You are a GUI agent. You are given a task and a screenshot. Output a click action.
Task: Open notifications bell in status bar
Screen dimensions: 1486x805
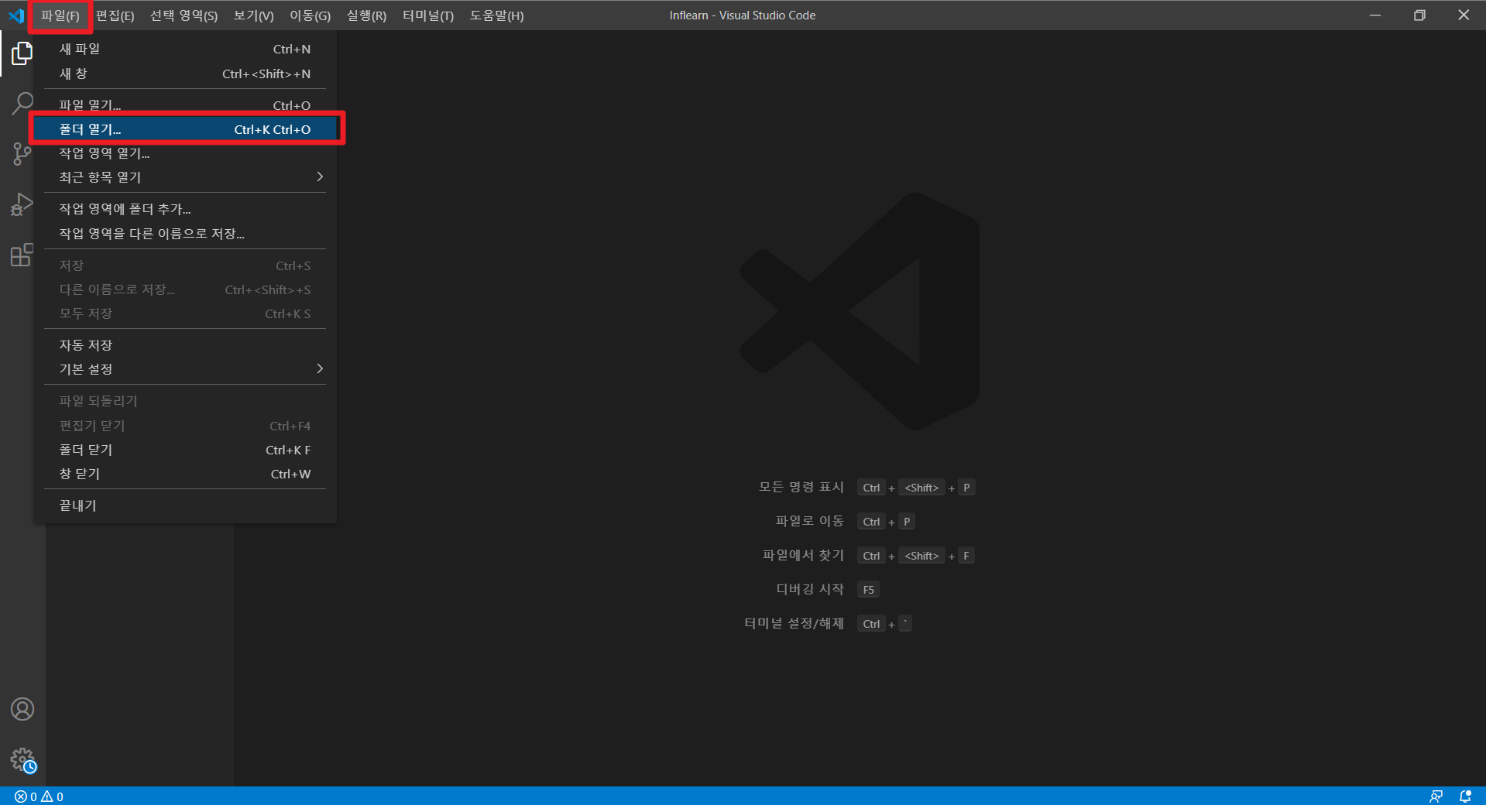click(1465, 796)
